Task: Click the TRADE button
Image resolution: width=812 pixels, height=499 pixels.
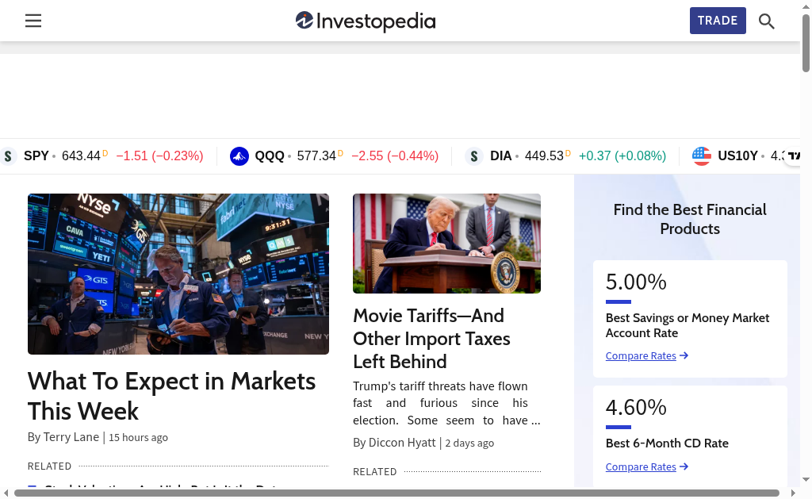Action: [x=718, y=21]
